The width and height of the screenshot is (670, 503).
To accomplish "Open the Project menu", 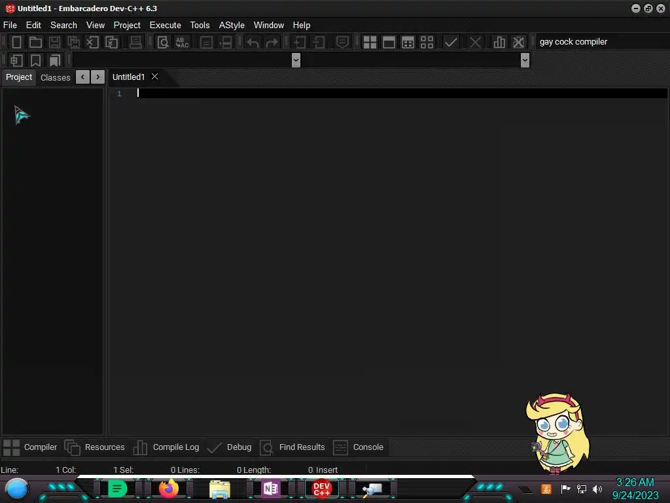I will 127,26.
